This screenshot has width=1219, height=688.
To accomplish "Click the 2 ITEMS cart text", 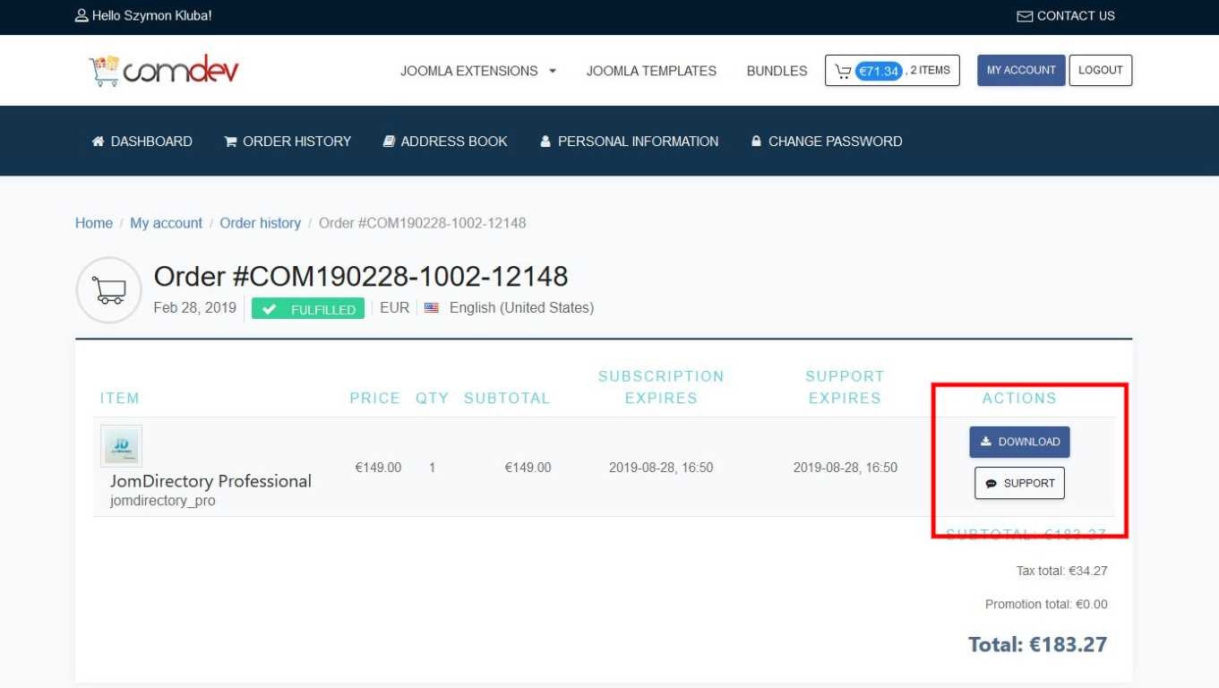I will (931, 70).
